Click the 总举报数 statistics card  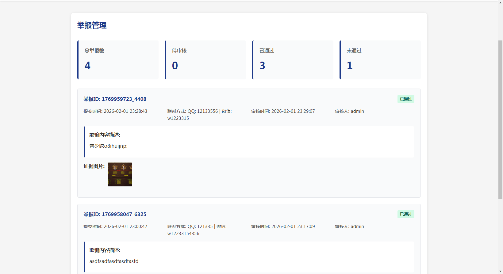click(118, 60)
